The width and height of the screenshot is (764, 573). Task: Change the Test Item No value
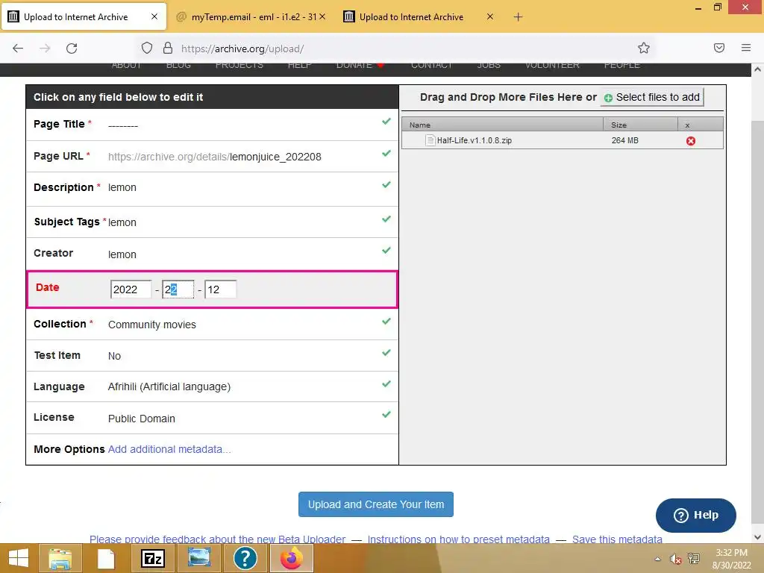114,356
